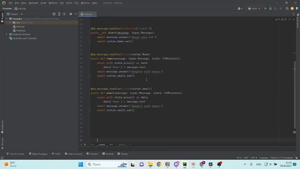Click the tool window quick access corner icon
The image size is (300, 169).
2,158
